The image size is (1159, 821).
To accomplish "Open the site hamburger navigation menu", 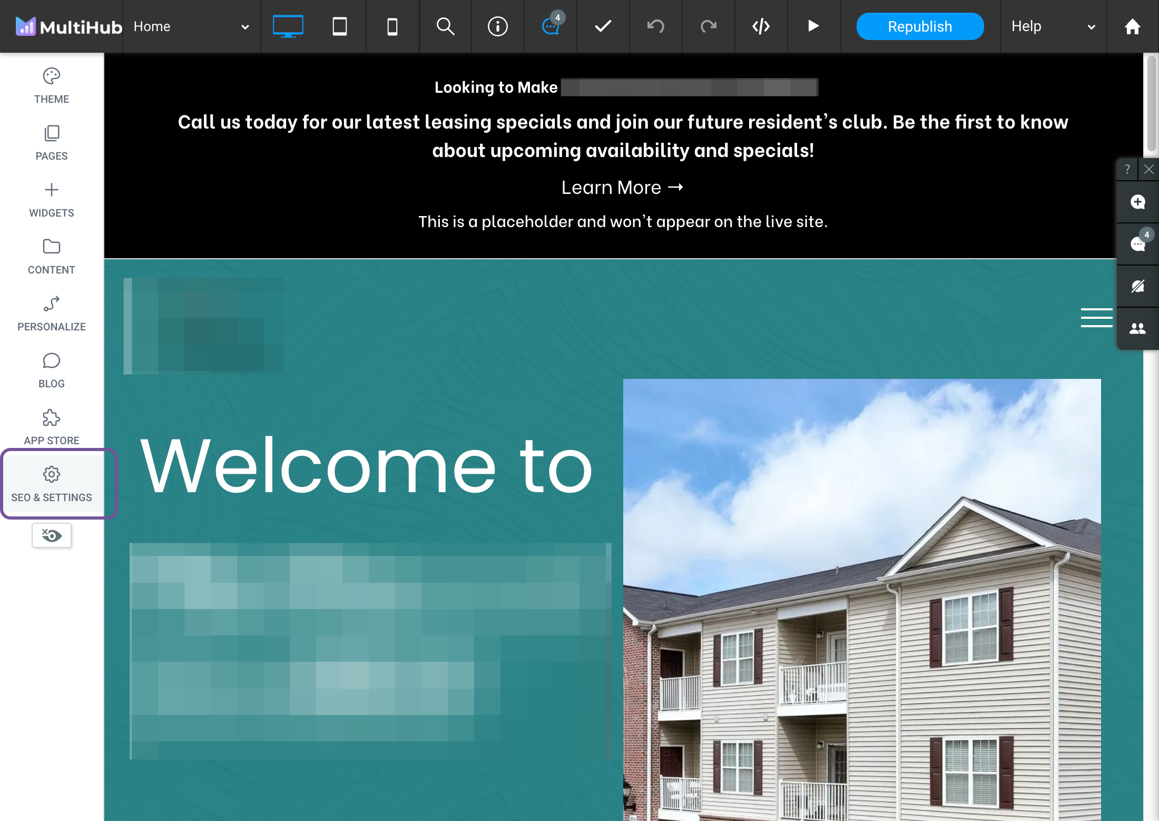I will (1096, 318).
